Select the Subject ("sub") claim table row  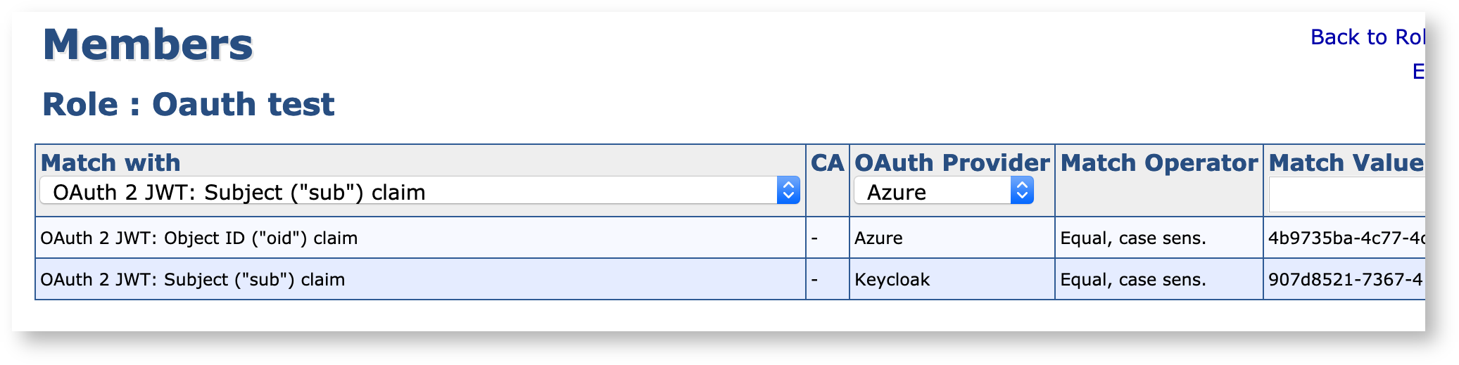(x=193, y=280)
